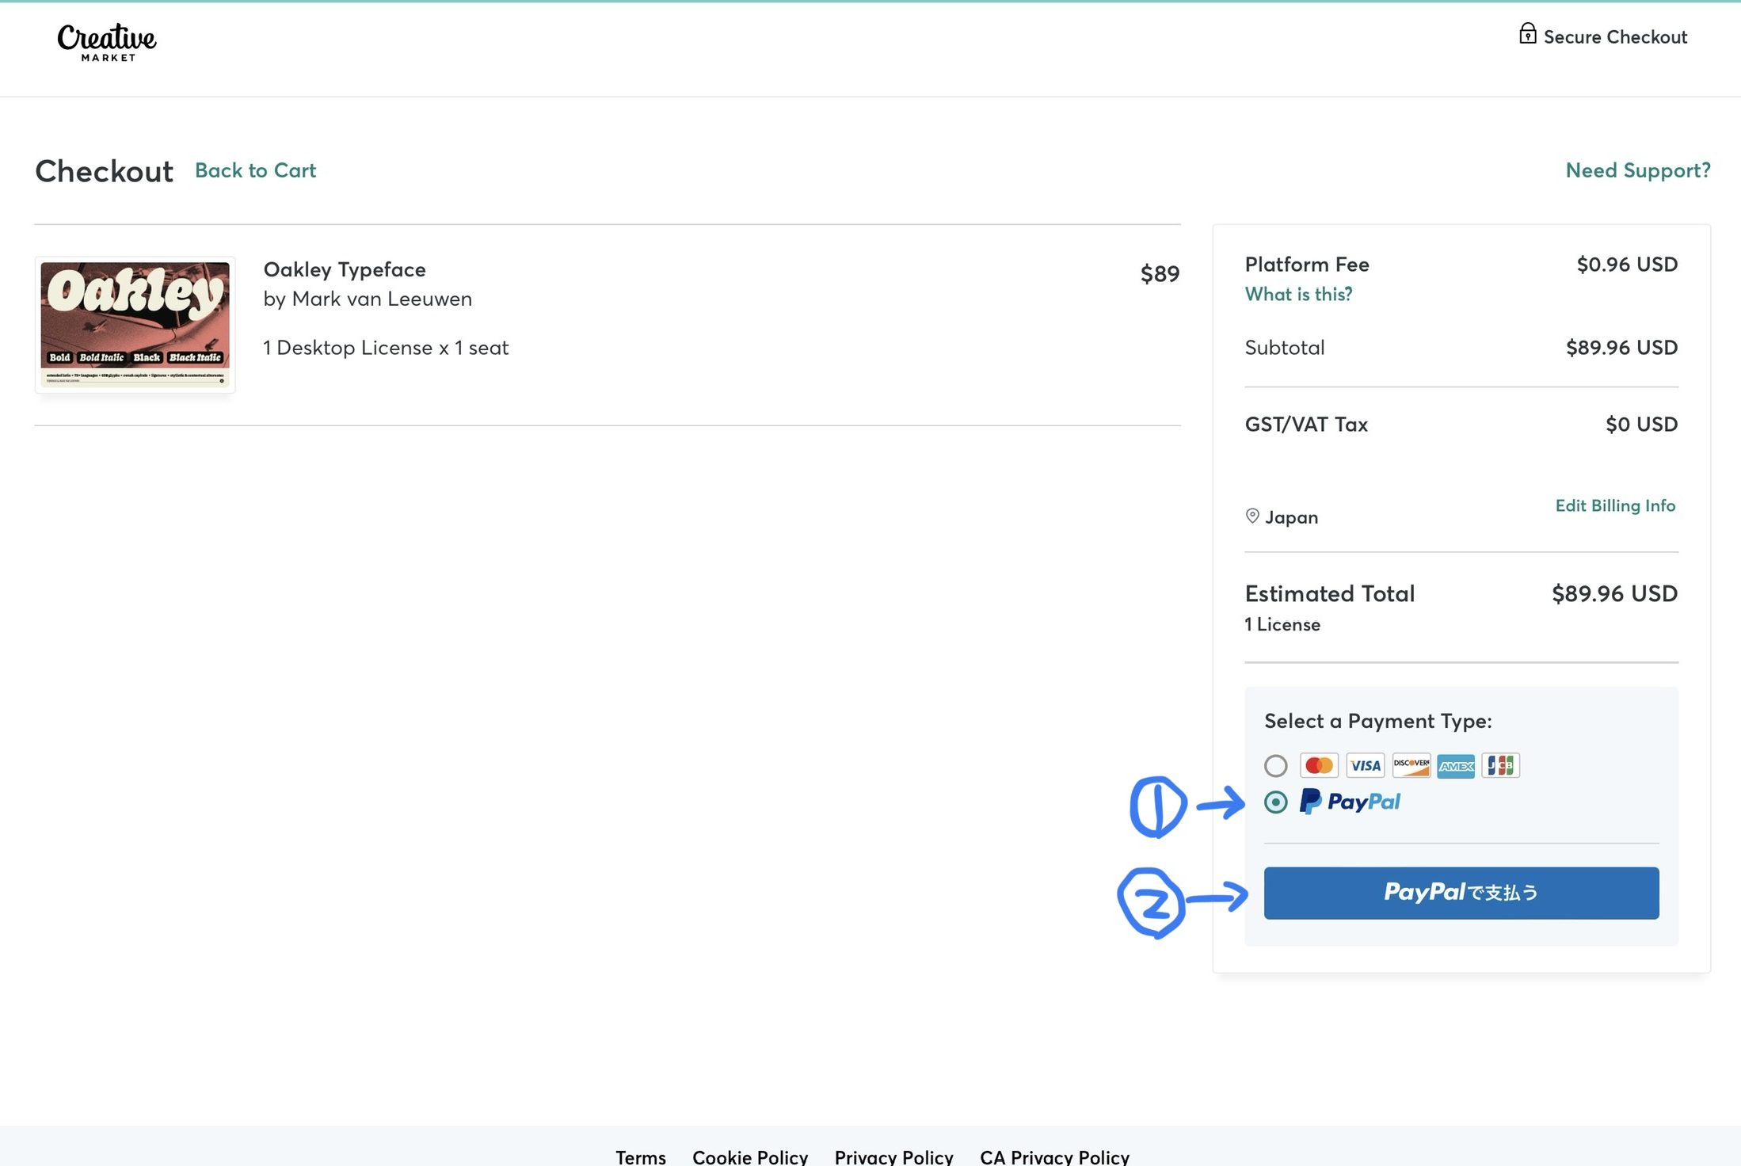Open the Terms footer link
This screenshot has width=1741, height=1166.
pyautogui.click(x=641, y=1156)
